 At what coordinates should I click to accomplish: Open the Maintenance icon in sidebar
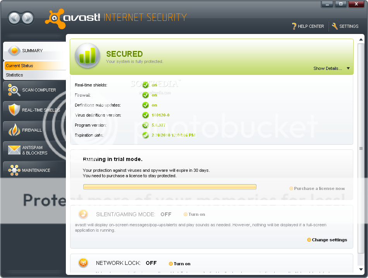[14, 170]
